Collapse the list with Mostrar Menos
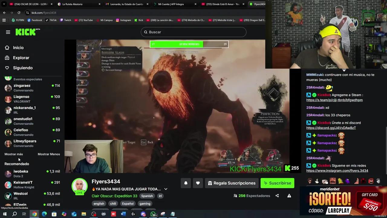The height and width of the screenshot is (218, 387). coord(49,154)
